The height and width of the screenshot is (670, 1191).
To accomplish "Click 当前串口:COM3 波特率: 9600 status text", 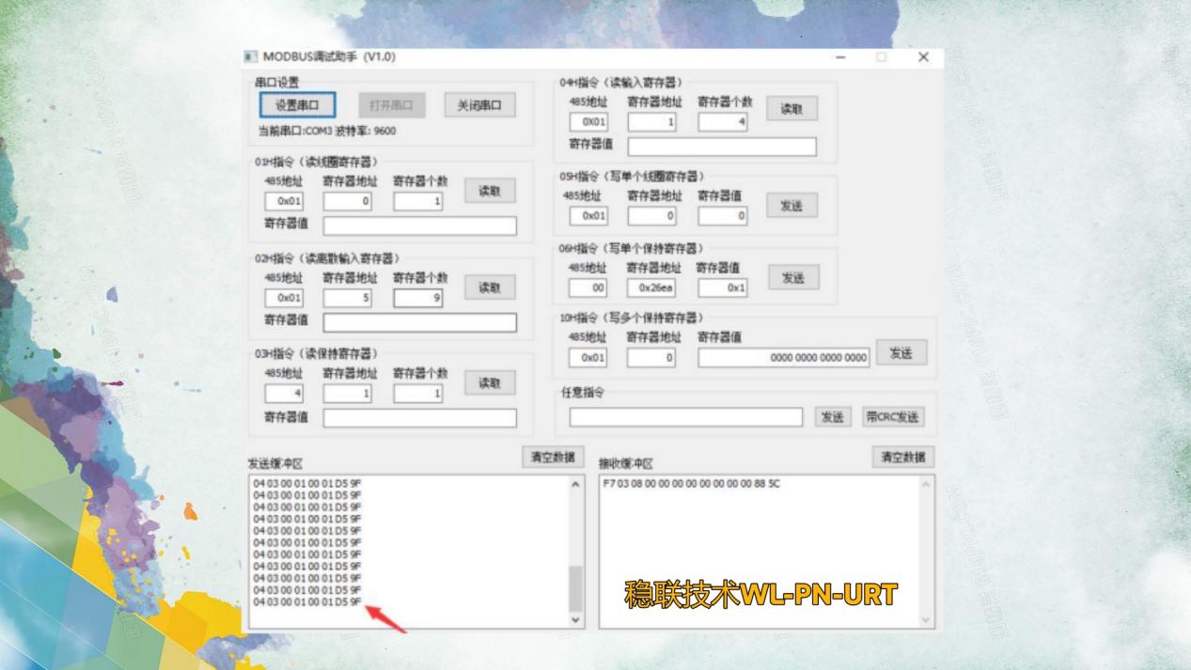I will (x=327, y=132).
